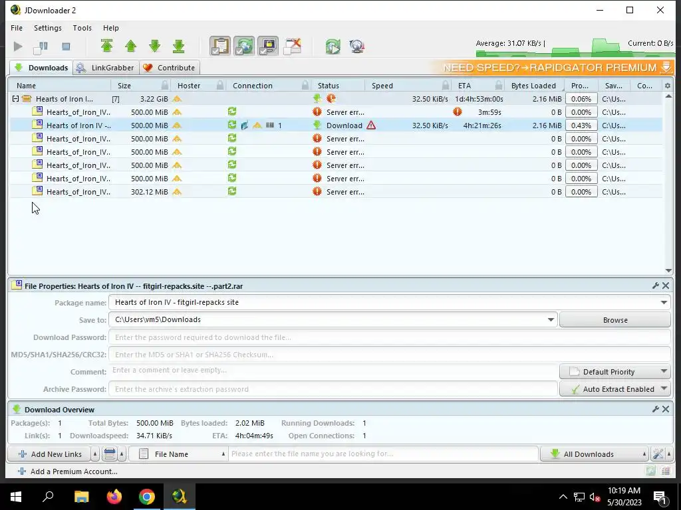Click the speed graph in the toolbar

(x=575, y=47)
